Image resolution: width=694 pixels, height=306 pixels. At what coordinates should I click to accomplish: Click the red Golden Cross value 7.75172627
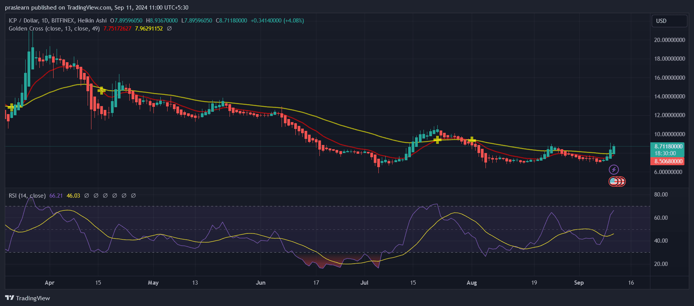[117, 29]
